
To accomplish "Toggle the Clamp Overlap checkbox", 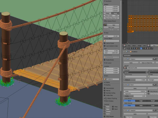I will point(149,94).
